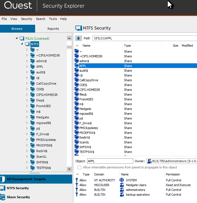
Task: Switch to the Reports tab
Action: click(53, 29)
